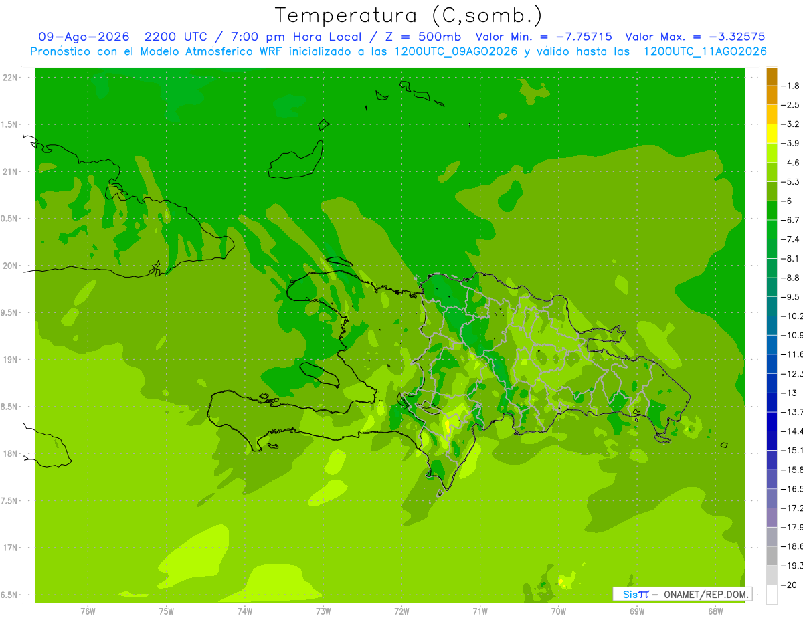This screenshot has width=803, height=620.
Task: Click the "74W" longitude label
Action: tap(245, 611)
